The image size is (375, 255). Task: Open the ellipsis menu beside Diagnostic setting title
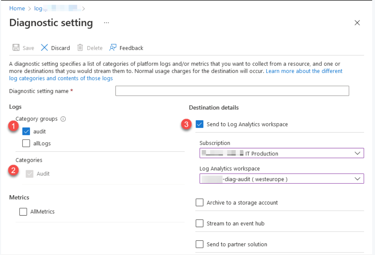point(107,23)
